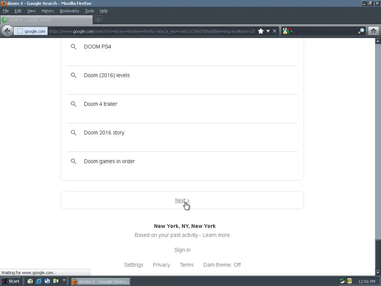This screenshot has width=381, height=286.
Task: Click the search icon beside DOOM PS4
Action: 73,47
